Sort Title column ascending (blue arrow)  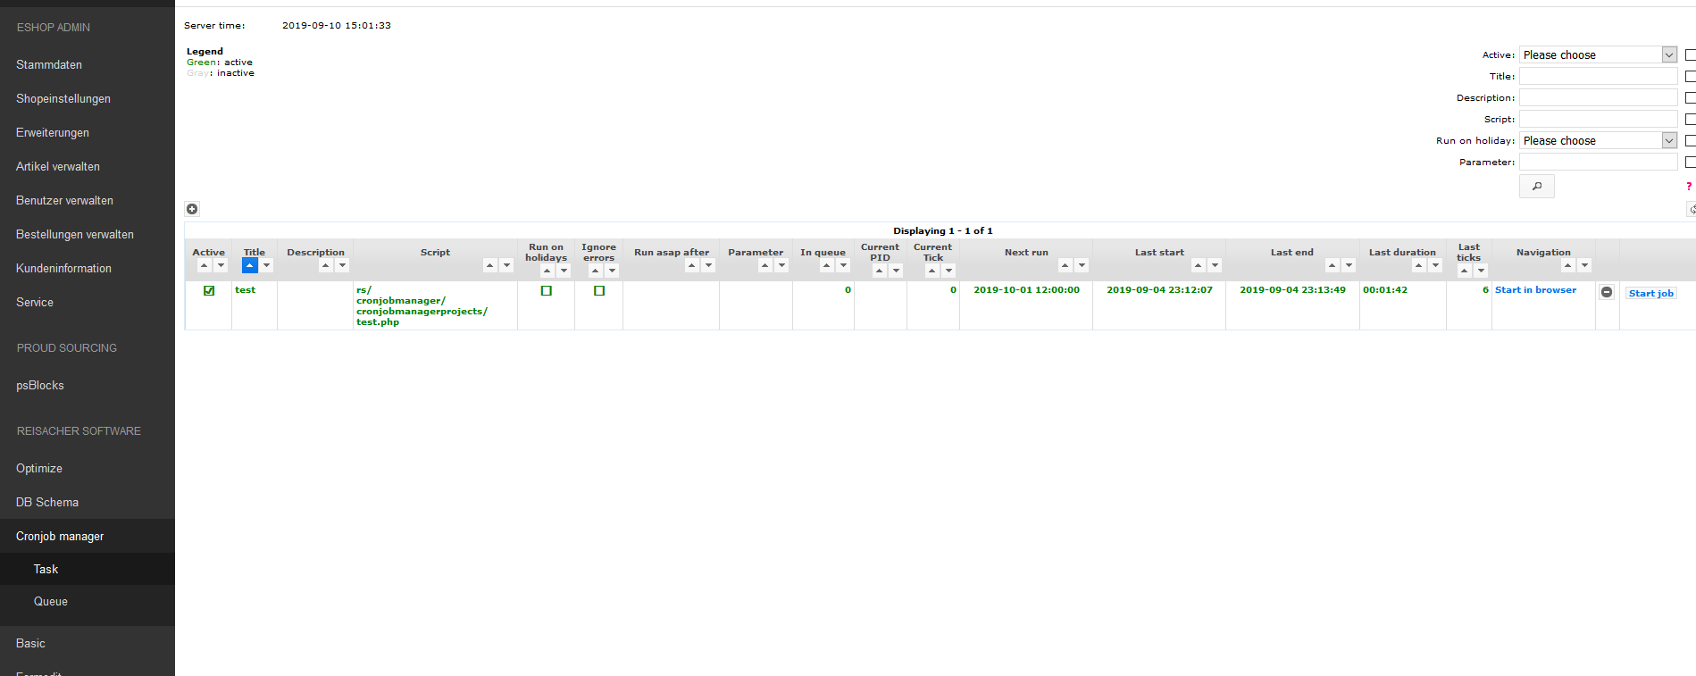(x=249, y=265)
